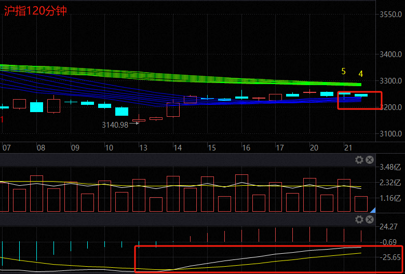Click the 3100.0 price axis label

tap(390, 134)
